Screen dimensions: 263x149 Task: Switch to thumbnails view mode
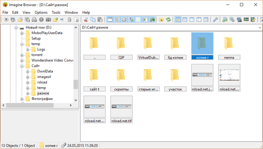(x=178, y=20)
